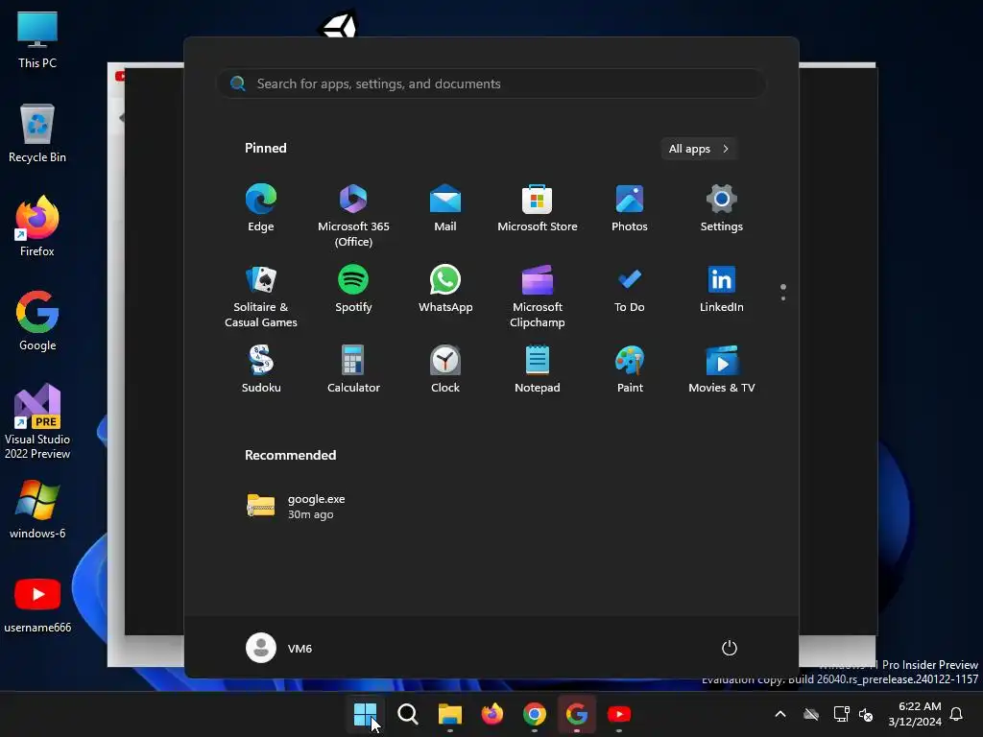Select the username666 YouTube shortcut
Image resolution: width=983 pixels, height=737 pixels.
pyautogui.click(x=37, y=605)
